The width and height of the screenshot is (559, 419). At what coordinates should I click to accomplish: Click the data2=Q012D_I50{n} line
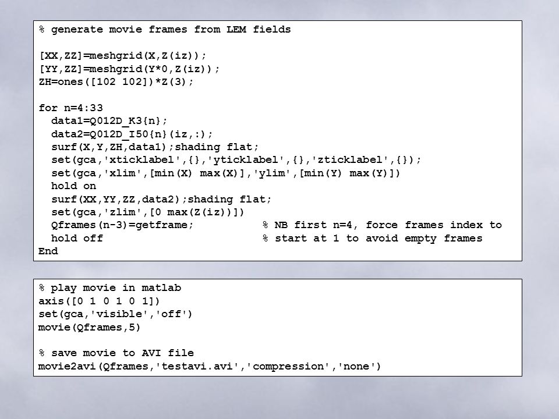(x=132, y=134)
